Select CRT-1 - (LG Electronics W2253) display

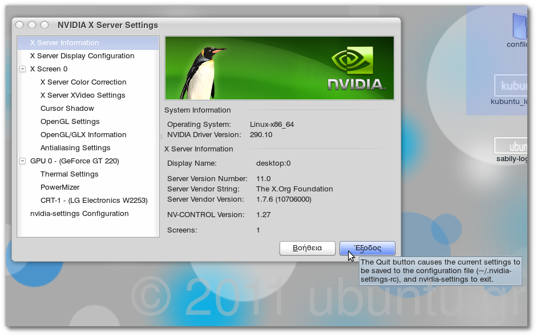[94, 201]
